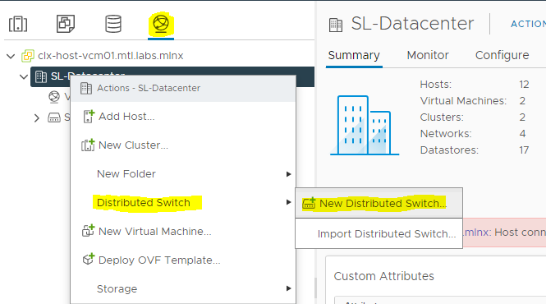546x304 pixels.
Task: Click the Add Host icon
Action: [89, 117]
